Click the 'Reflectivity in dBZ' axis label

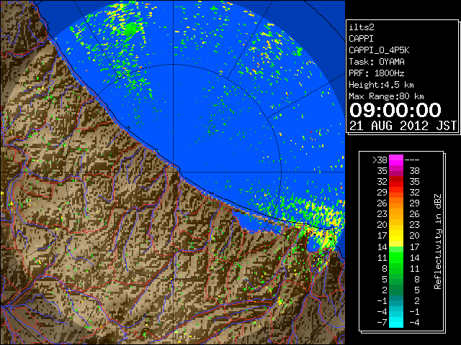pyautogui.click(x=438, y=241)
